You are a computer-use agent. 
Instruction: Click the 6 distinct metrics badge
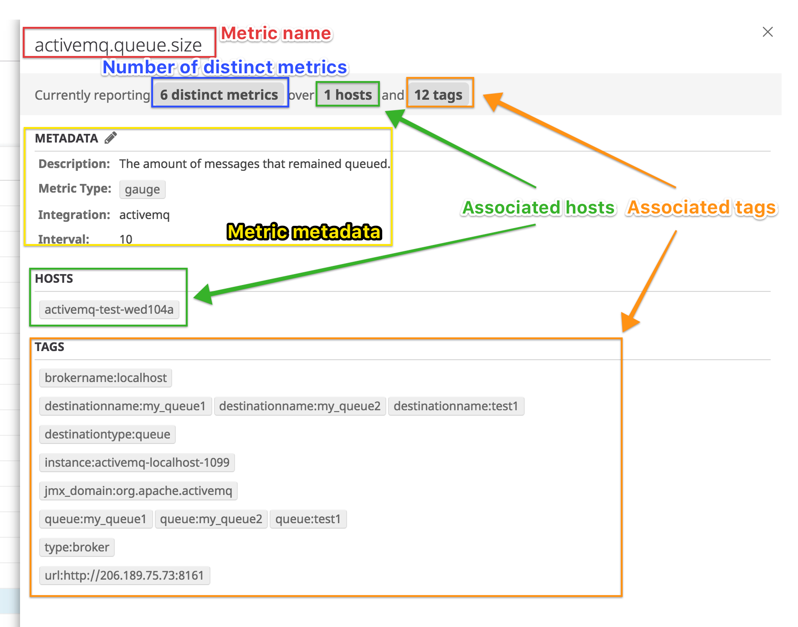pyautogui.click(x=220, y=95)
